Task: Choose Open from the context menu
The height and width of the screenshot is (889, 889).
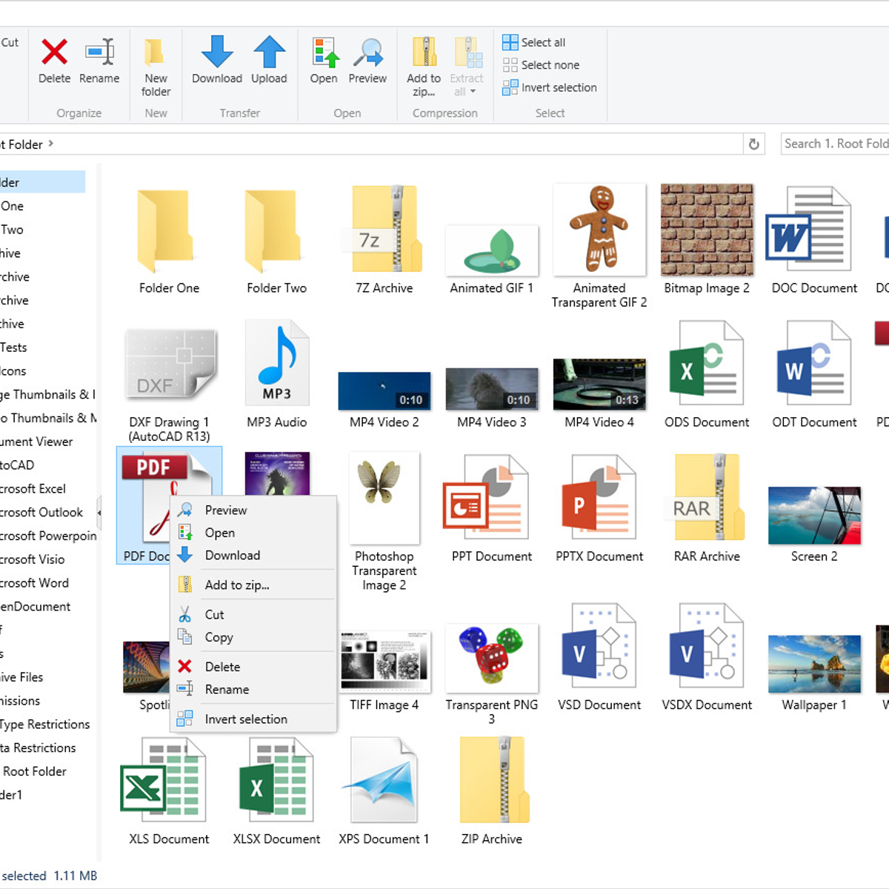Action: tap(253, 533)
